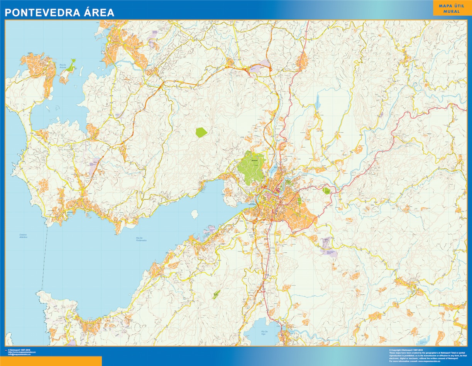Open the http://www.mapasmurales.es link

[x=22, y=352]
